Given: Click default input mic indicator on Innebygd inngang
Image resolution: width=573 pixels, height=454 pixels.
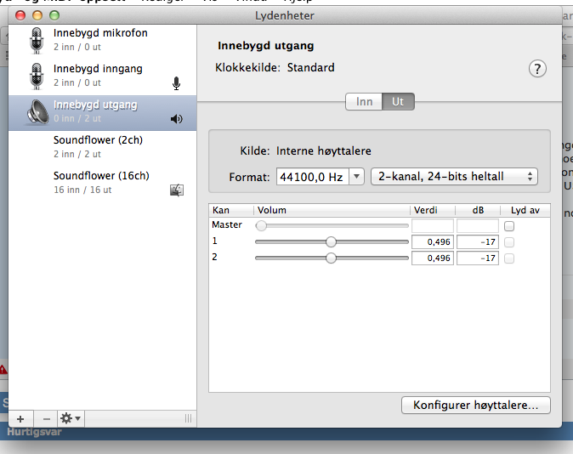Looking at the screenshot, I should [x=176, y=83].
